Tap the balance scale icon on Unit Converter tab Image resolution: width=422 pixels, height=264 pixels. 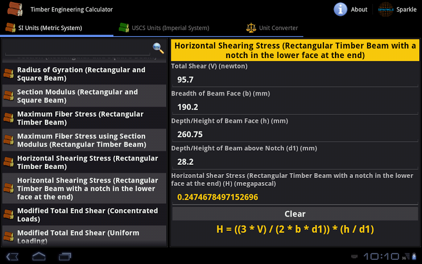pyautogui.click(x=251, y=28)
